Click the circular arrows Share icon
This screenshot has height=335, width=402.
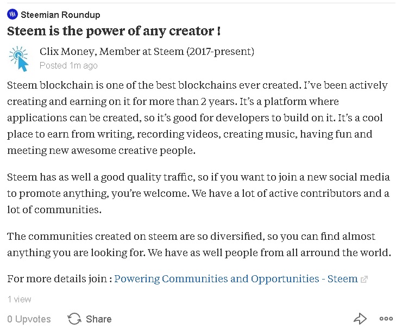(74, 319)
